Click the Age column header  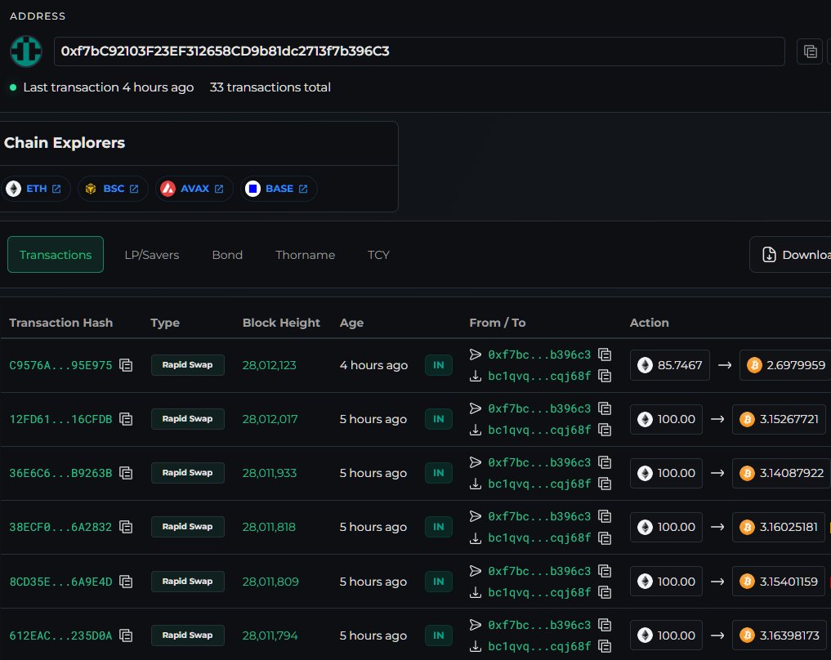pyautogui.click(x=351, y=323)
